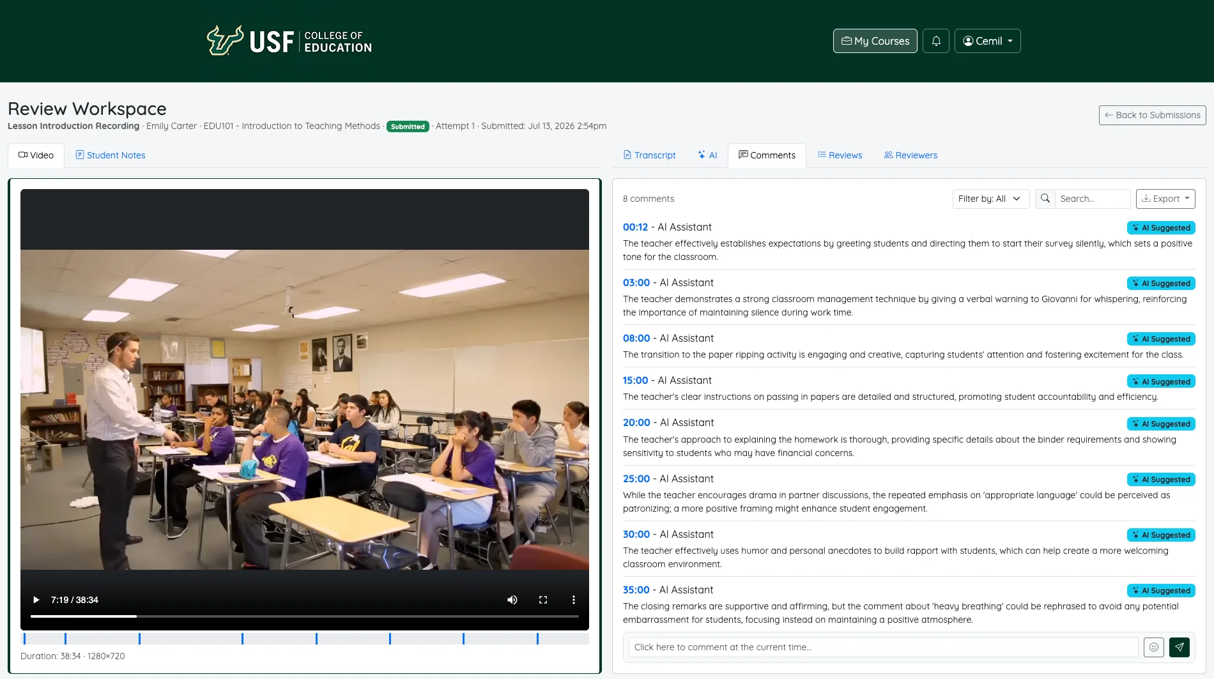Mute the video volume
Viewport: 1214px width, 679px height.
pos(512,600)
